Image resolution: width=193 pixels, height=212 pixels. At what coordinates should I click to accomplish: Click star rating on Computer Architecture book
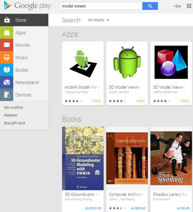(118, 208)
